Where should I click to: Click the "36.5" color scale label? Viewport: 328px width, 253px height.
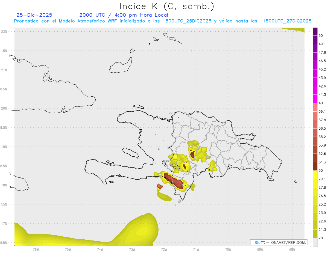coord(322,128)
